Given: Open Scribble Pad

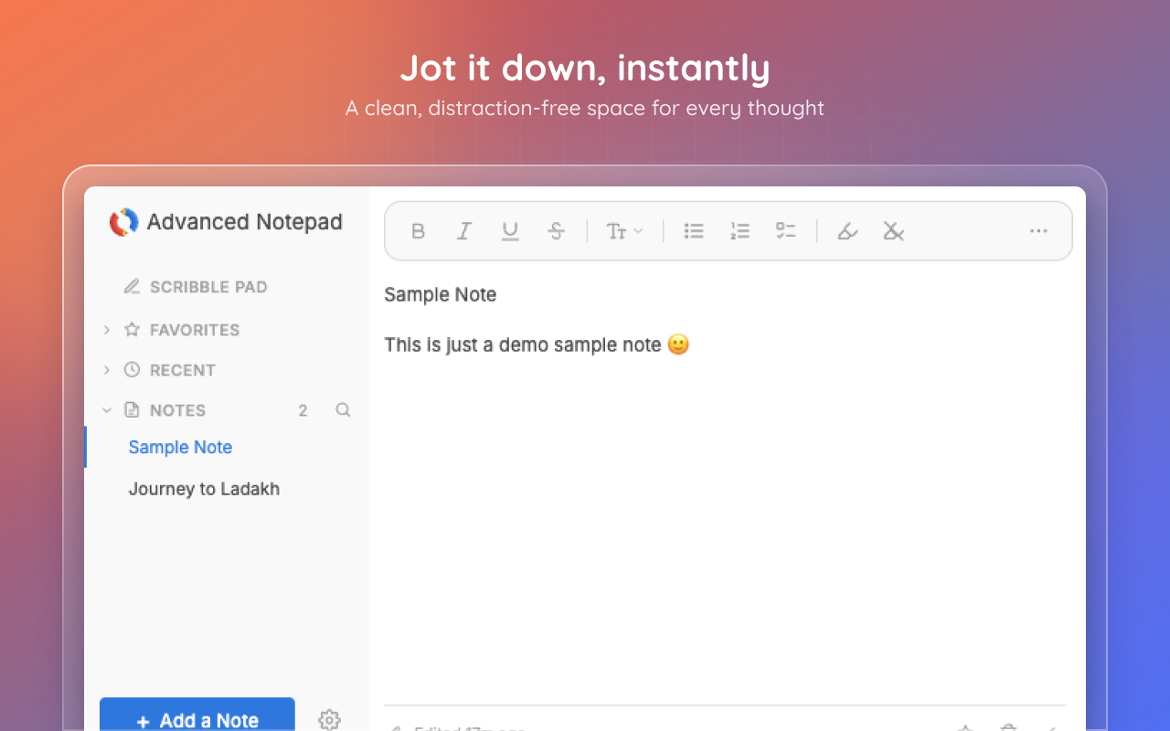Looking at the screenshot, I should [197, 287].
